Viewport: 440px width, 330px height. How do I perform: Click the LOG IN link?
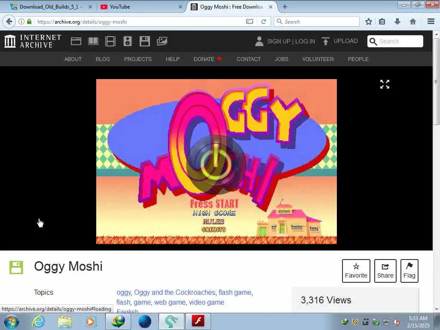[x=305, y=41]
